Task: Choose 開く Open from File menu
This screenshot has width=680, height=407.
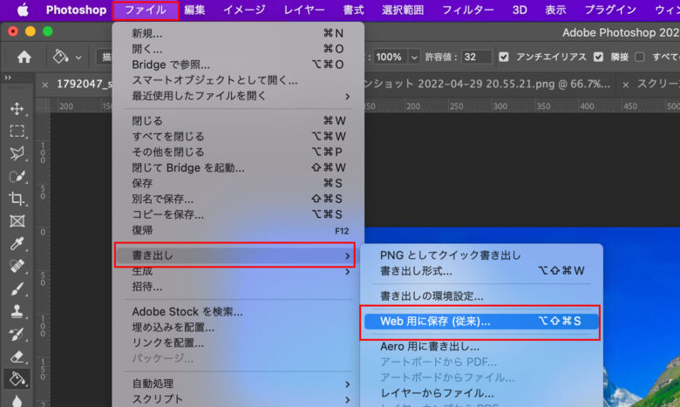Action: click(x=238, y=49)
